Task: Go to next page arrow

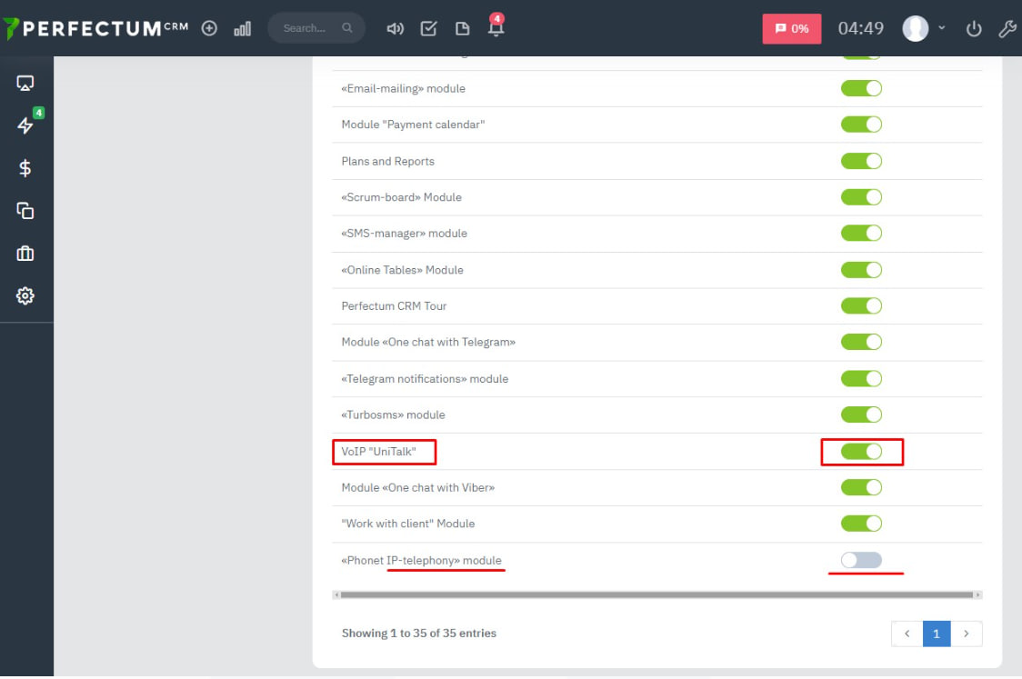Action: click(967, 634)
